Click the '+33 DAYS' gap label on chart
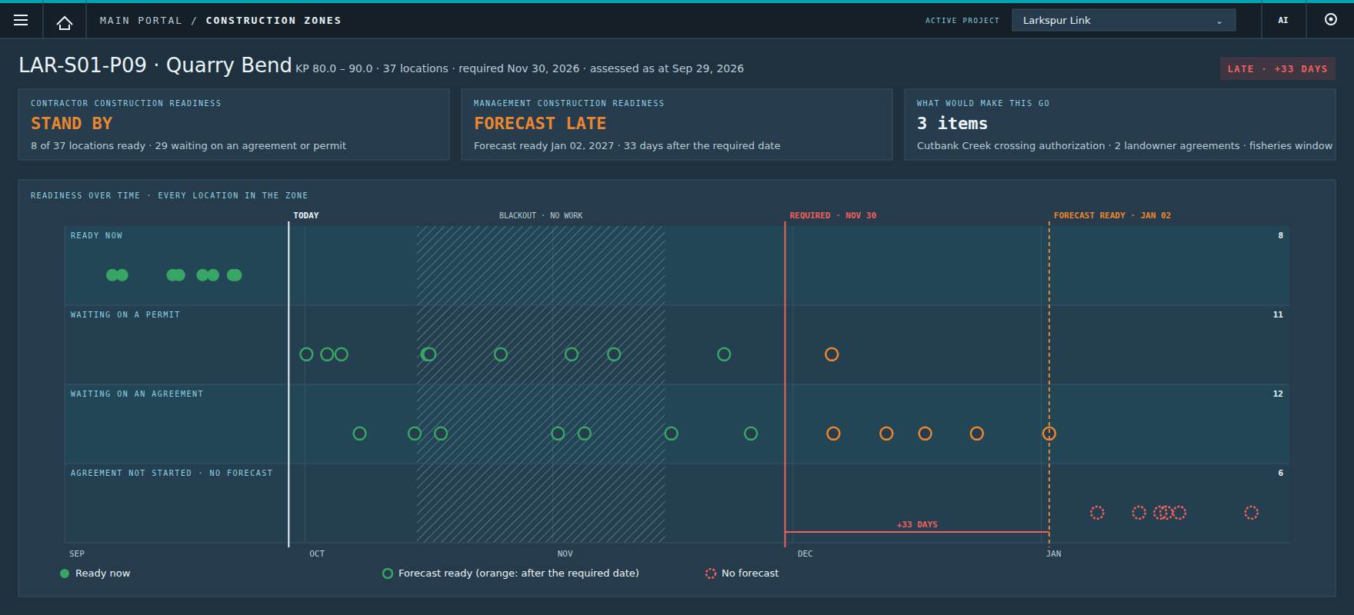1354x615 pixels. [917, 525]
